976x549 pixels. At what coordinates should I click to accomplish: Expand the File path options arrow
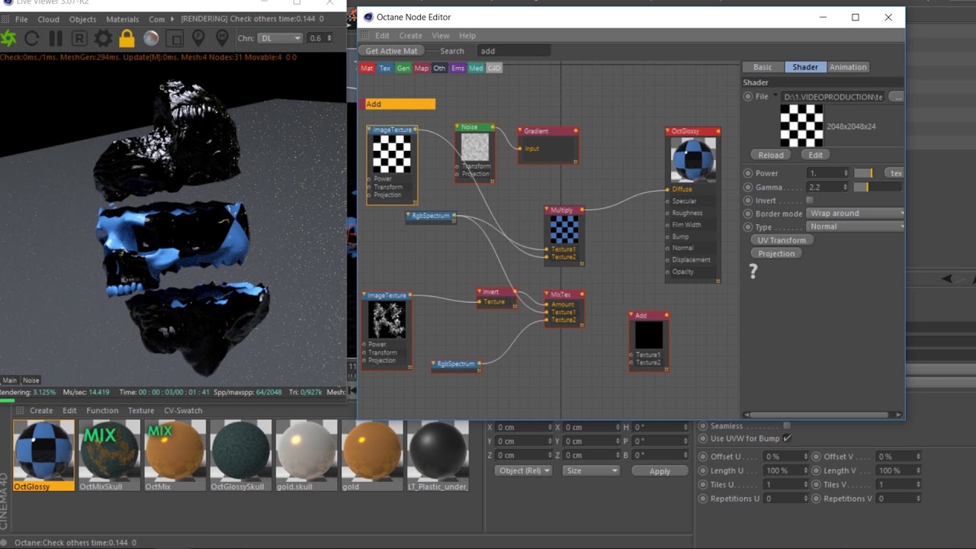coord(775,96)
